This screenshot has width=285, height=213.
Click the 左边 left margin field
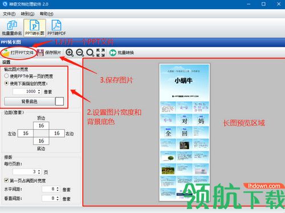pyautogui.click(x=26, y=133)
